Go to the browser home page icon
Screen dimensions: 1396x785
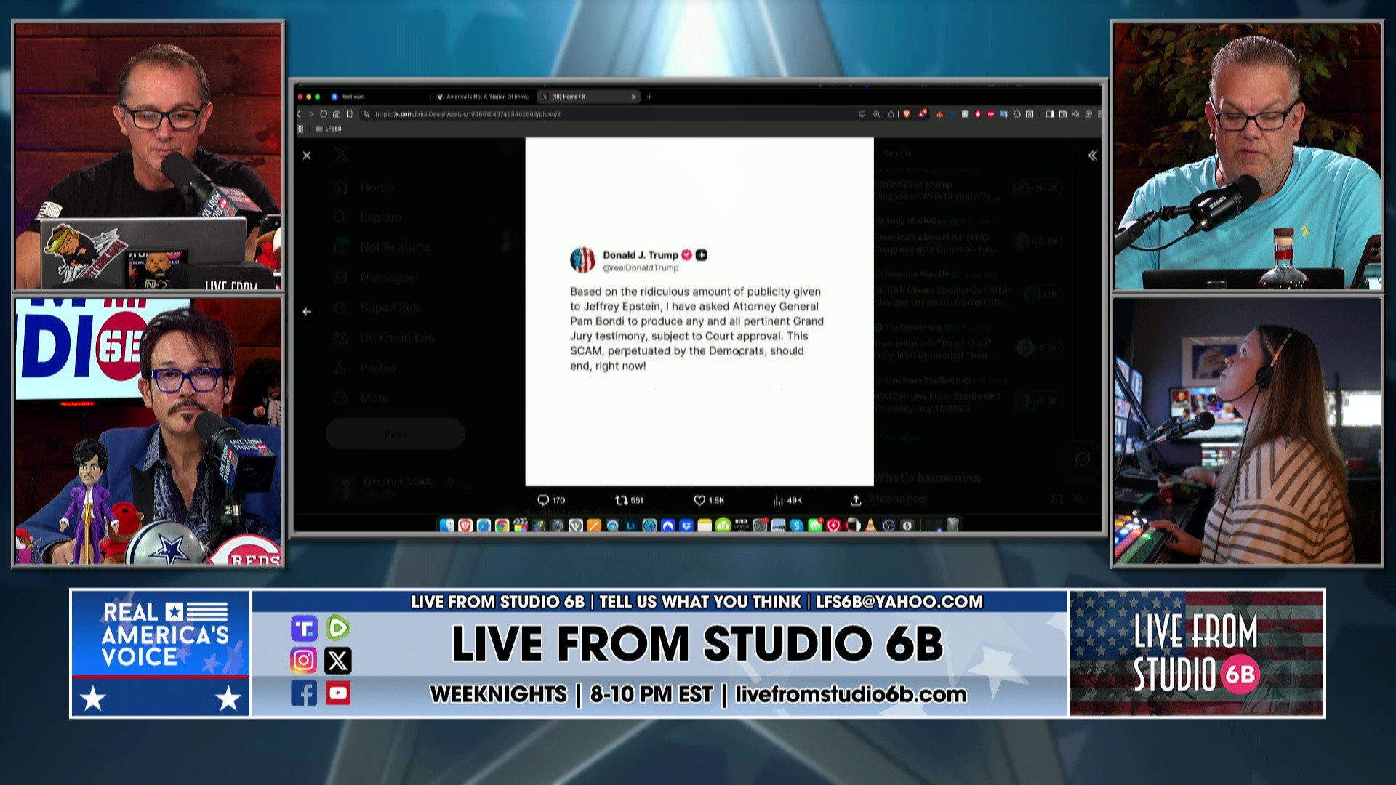tap(337, 114)
